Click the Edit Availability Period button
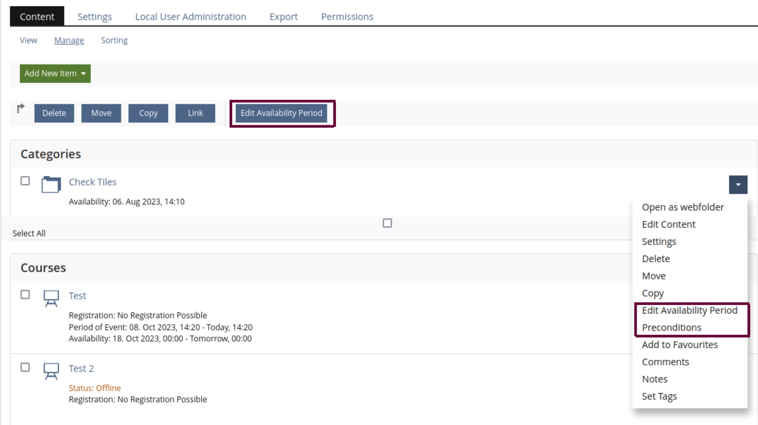This screenshot has width=758, height=425. (282, 113)
